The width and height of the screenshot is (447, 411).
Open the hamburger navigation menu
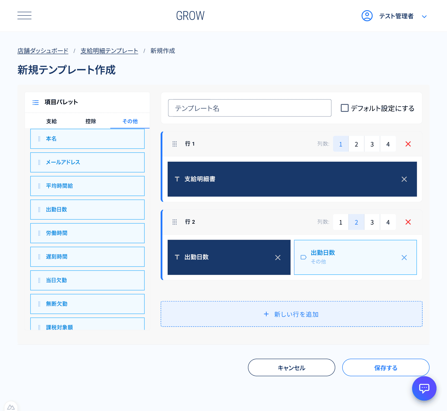click(24, 15)
